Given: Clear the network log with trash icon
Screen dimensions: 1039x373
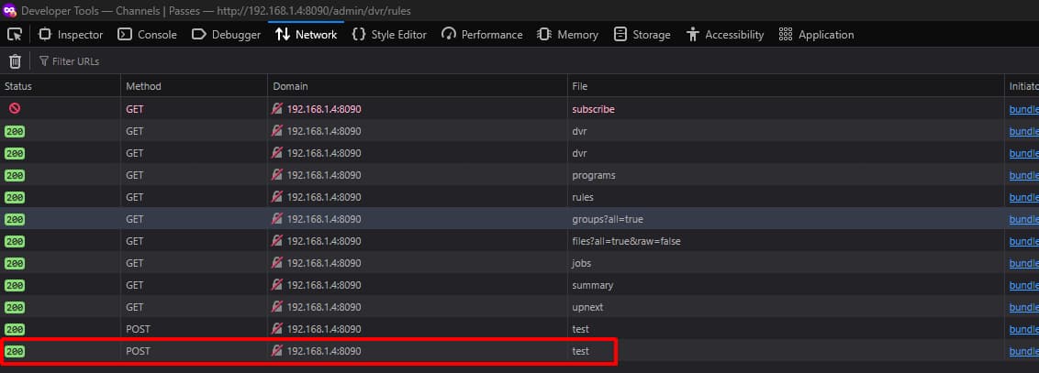Looking at the screenshot, I should 15,61.
